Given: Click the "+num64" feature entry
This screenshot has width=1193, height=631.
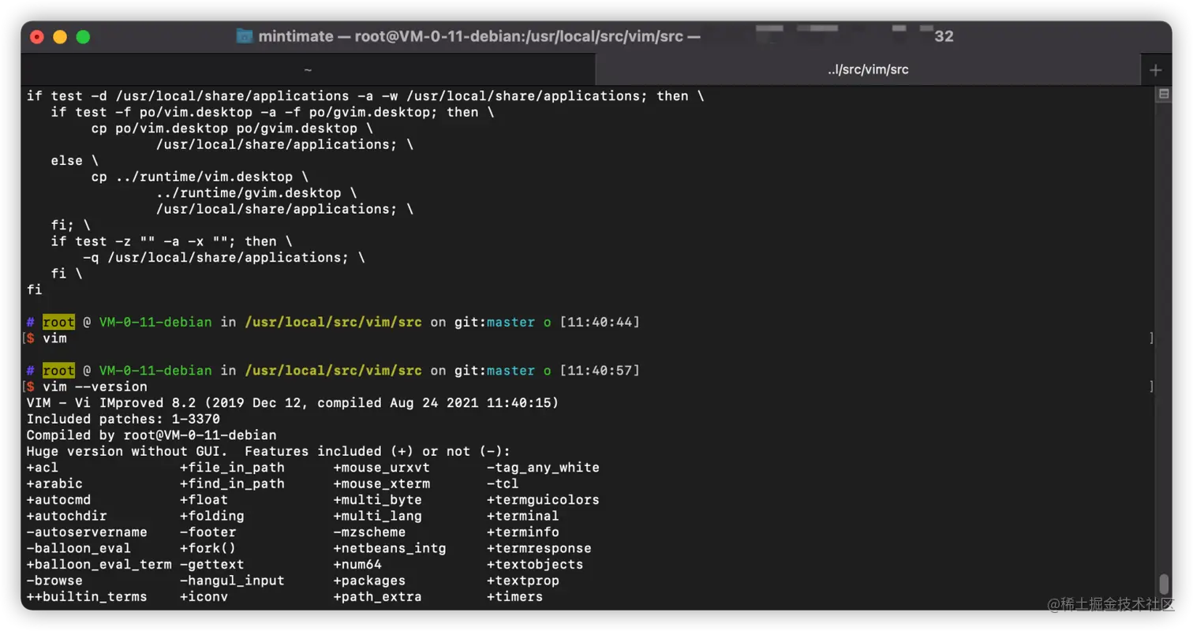Looking at the screenshot, I should (357, 565).
